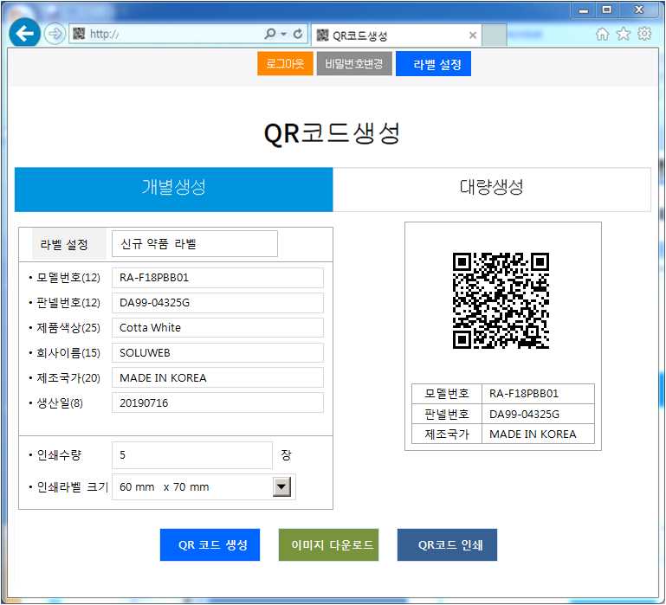
Task: Click the 판넬번호 input field
Action: tap(217, 303)
